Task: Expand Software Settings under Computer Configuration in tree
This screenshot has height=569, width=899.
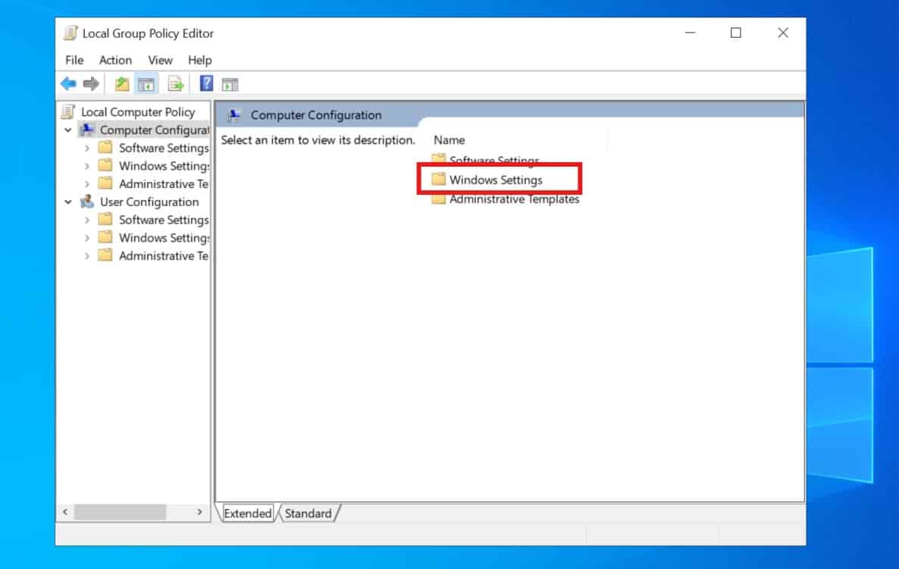Action: [86, 149]
